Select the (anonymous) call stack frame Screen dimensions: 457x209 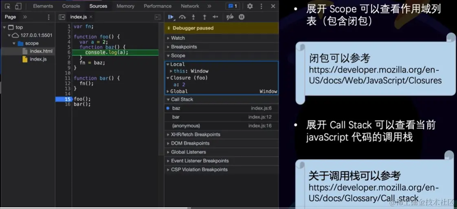point(222,126)
